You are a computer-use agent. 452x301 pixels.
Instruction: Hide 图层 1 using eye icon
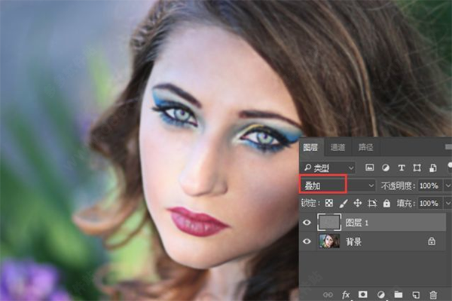point(307,223)
